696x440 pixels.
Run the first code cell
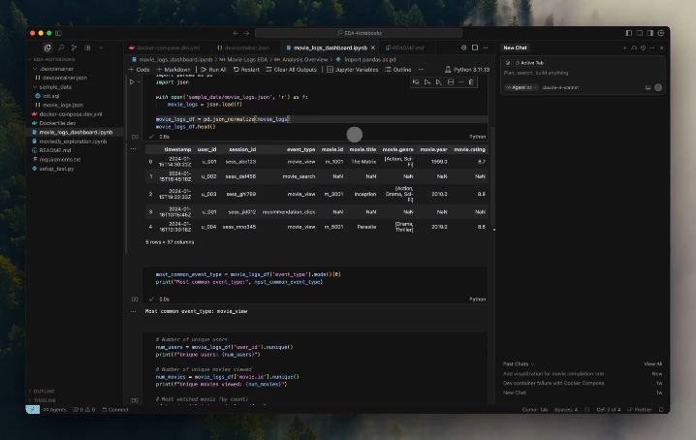(132, 81)
